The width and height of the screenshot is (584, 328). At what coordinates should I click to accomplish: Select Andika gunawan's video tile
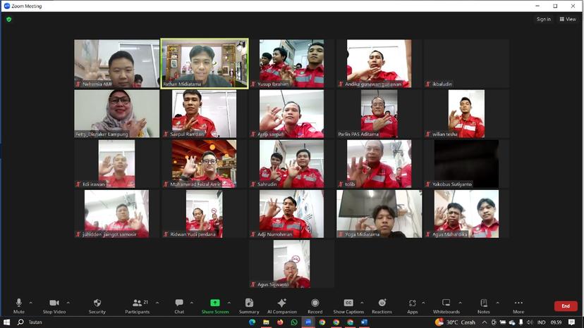[x=379, y=63]
